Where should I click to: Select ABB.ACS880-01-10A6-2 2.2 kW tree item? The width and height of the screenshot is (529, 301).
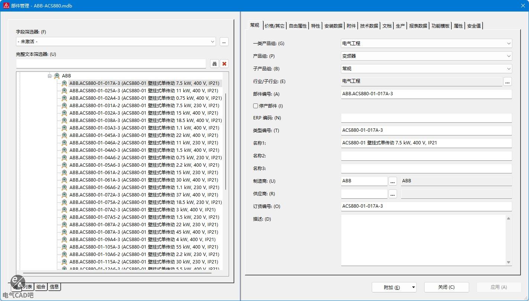145,254
